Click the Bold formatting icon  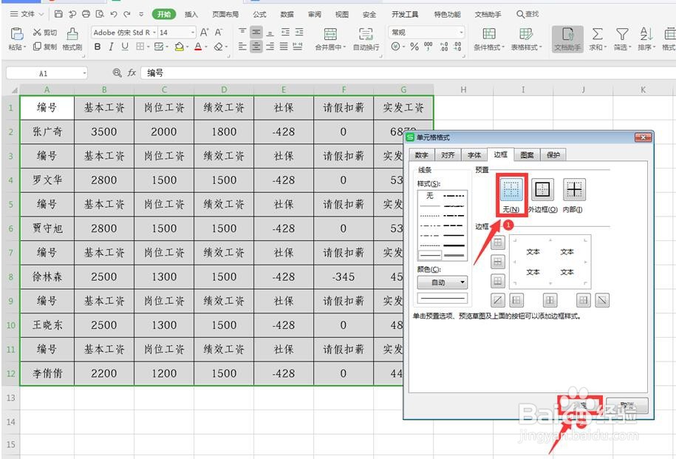pos(98,47)
